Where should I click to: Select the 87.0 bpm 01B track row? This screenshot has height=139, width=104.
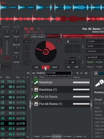[x=13, y=129]
